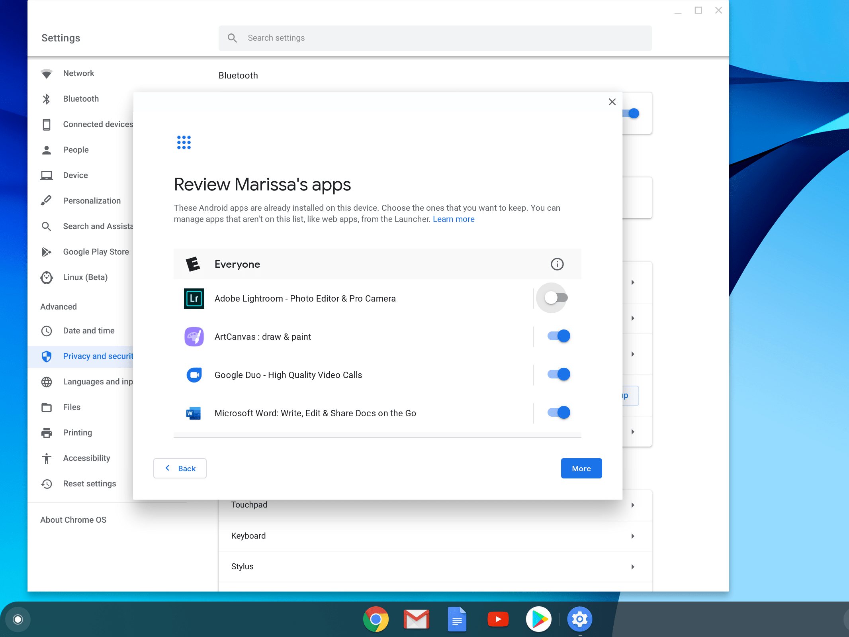The height and width of the screenshot is (637, 849).
Task: Open Network in the settings sidebar
Action: pyautogui.click(x=78, y=73)
